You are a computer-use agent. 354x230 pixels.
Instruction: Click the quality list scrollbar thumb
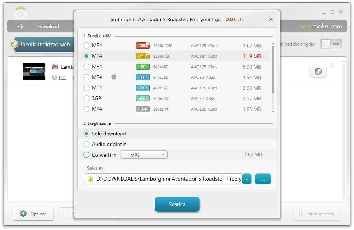click(273, 70)
